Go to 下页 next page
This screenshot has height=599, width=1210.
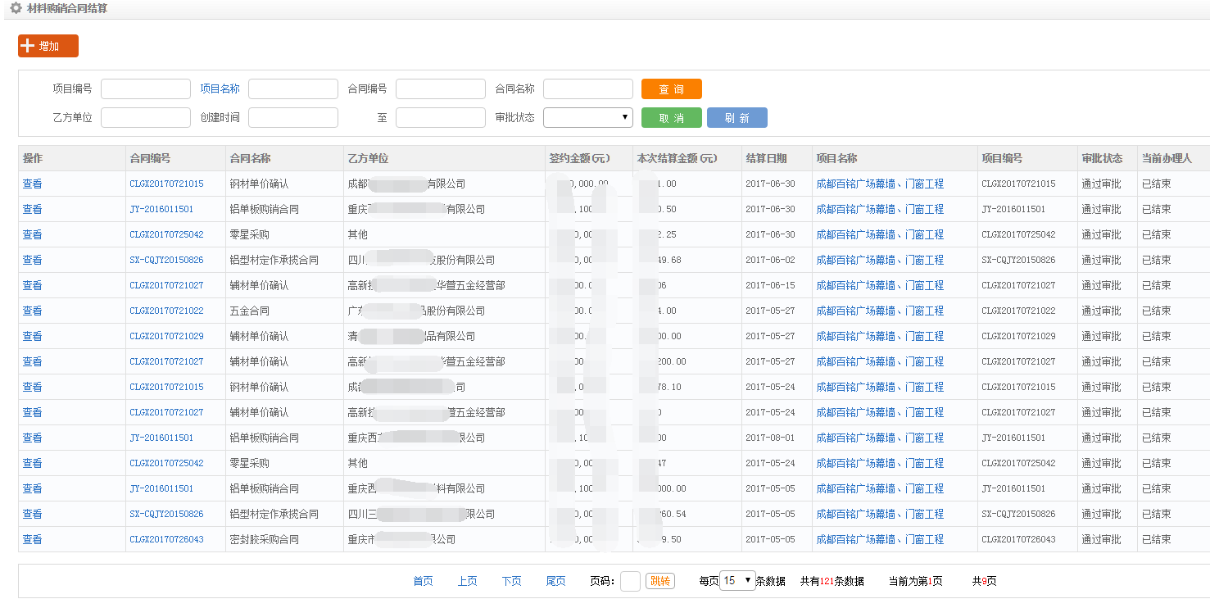click(511, 582)
